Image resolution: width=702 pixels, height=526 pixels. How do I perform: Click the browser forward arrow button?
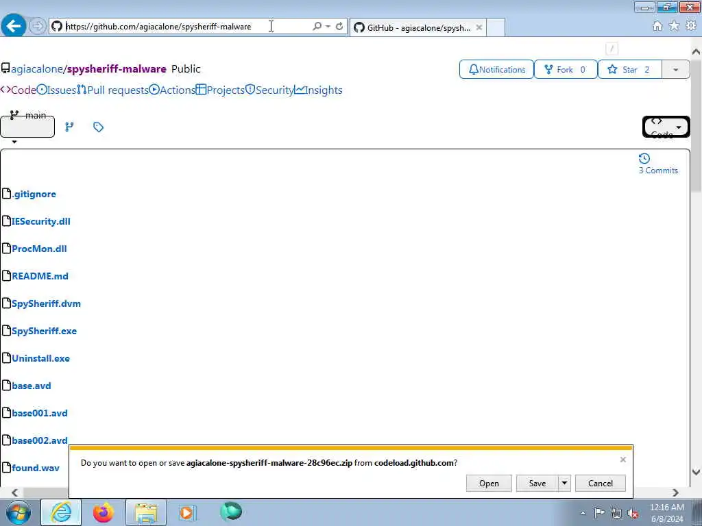38,26
